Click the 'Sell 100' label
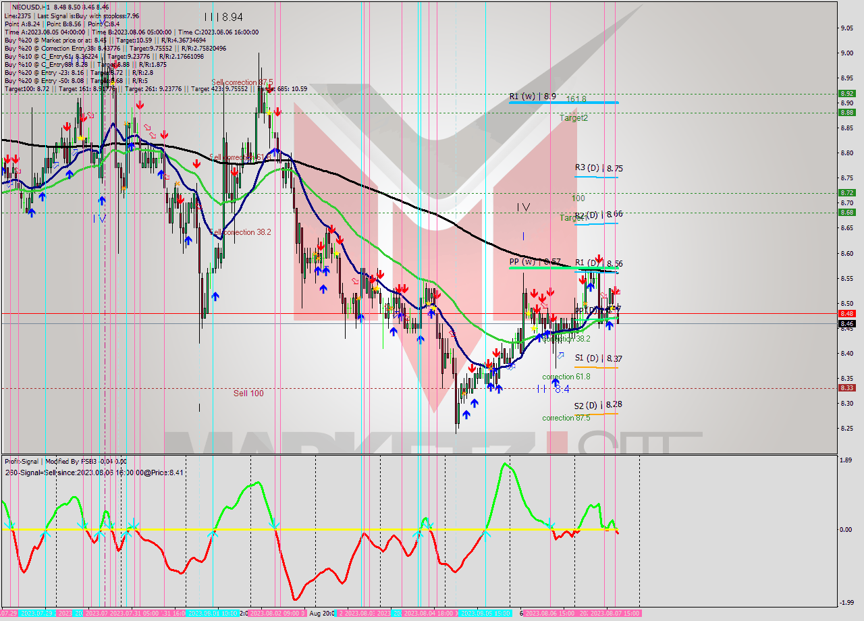 pos(249,393)
